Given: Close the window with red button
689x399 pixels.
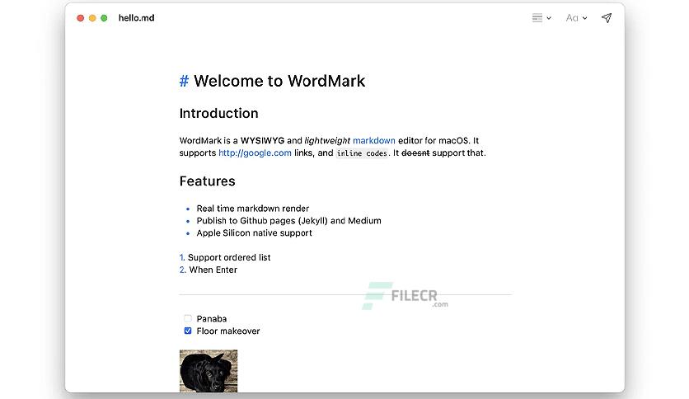Looking at the screenshot, I should [81, 18].
